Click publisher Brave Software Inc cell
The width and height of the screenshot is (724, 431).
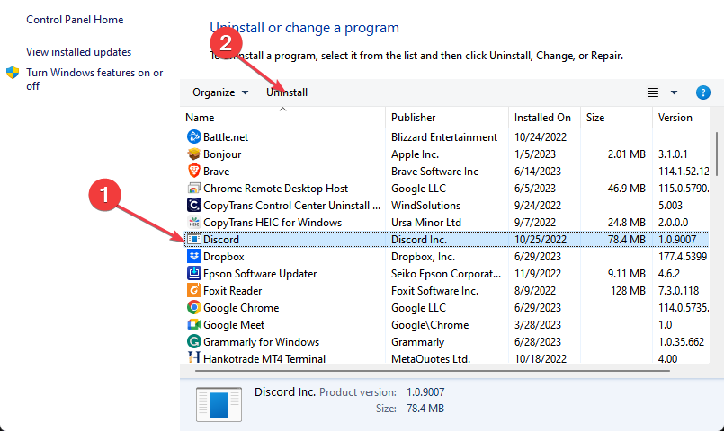[x=434, y=171]
